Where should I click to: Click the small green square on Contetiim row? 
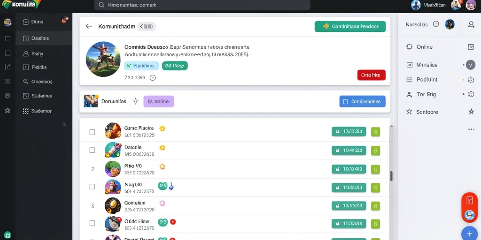(x=375, y=206)
